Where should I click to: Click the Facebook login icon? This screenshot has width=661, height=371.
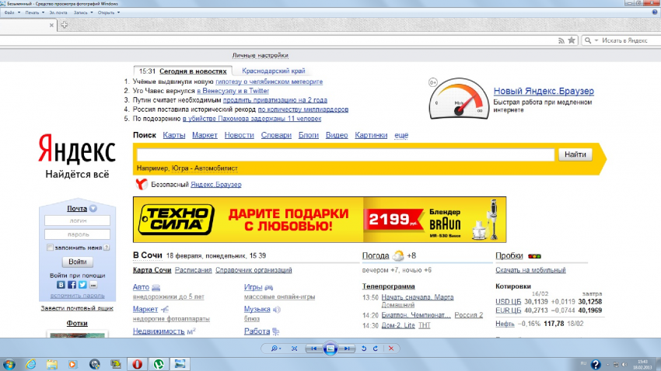click(72, 285)
